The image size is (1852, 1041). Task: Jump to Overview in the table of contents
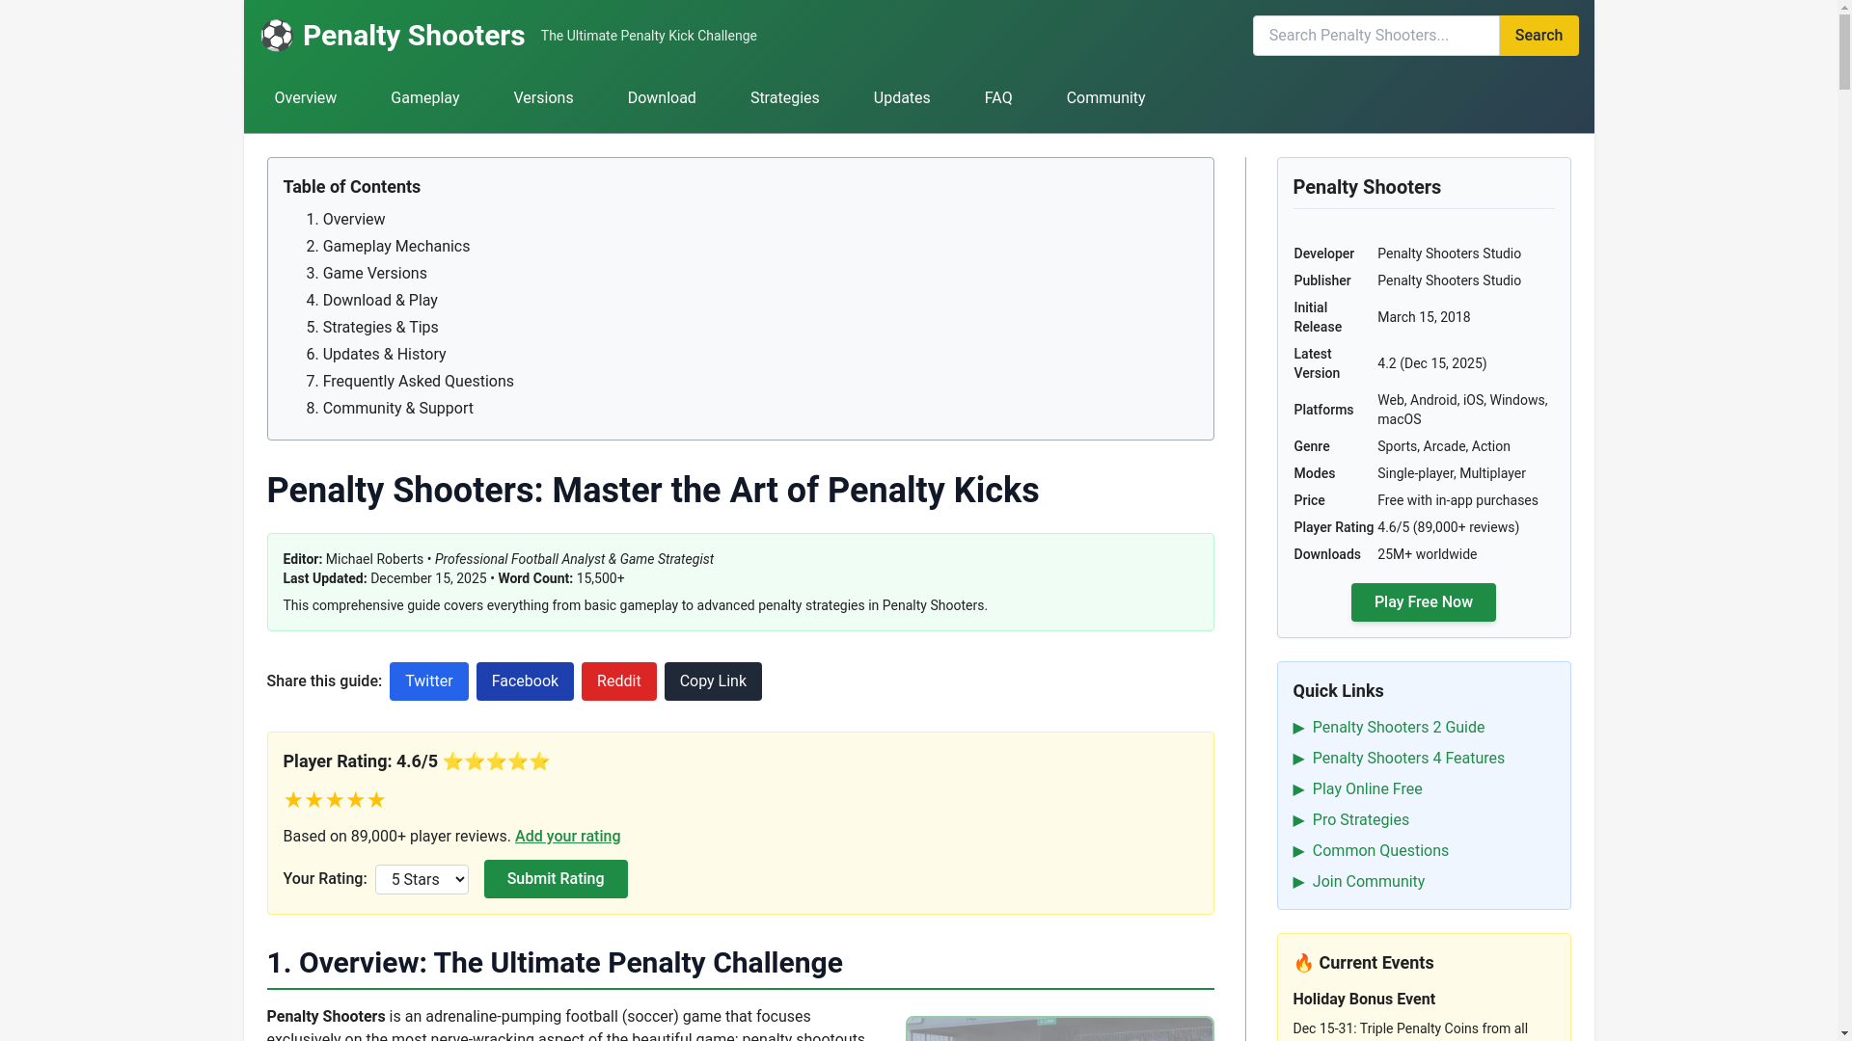tap(353, 220)
